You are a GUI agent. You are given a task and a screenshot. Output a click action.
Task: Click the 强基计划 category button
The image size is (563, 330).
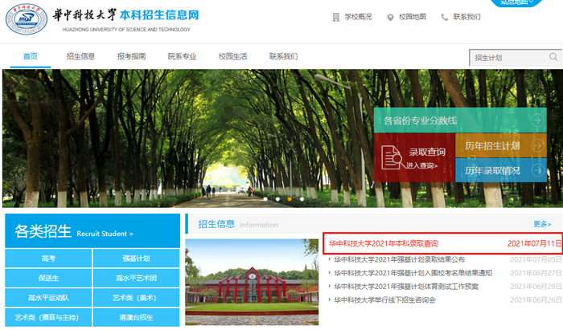coord(136,259)
